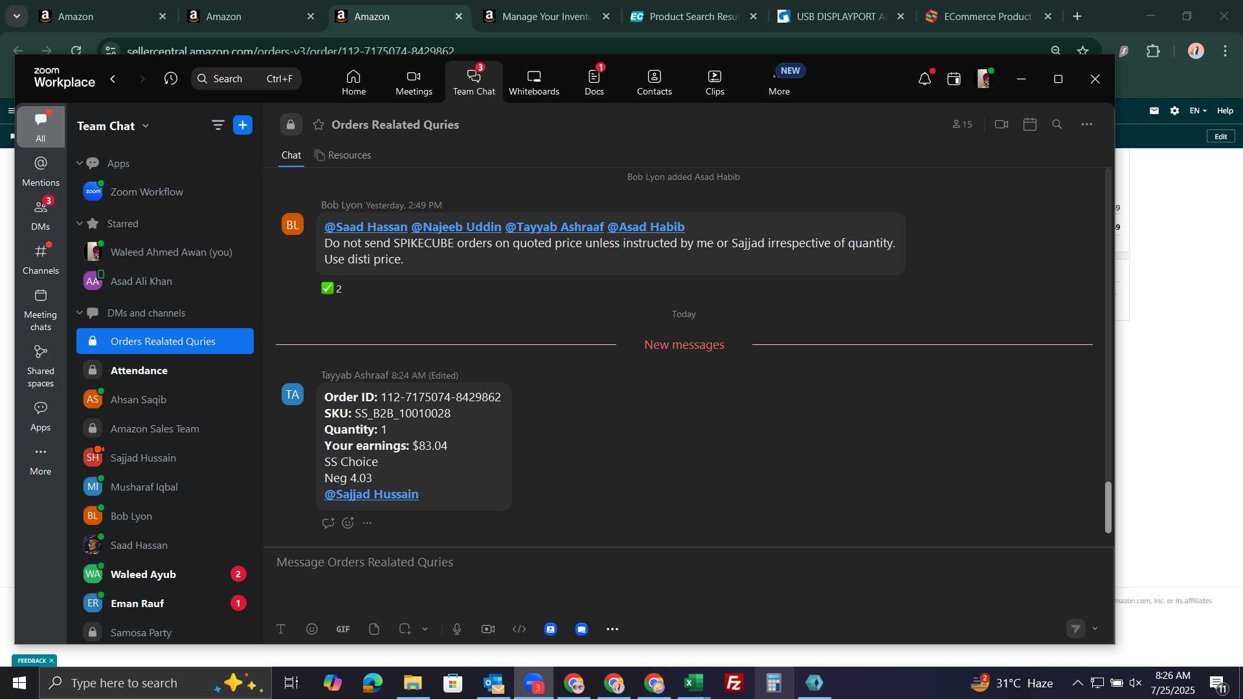Open Meeting chats in sidebar
1243x699 pixels.
click(41, 310)
